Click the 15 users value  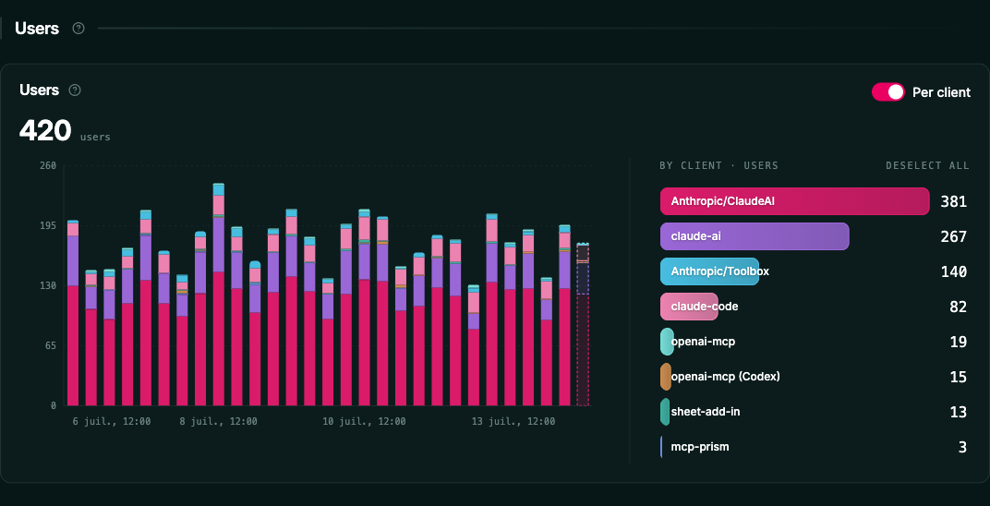(958, 378)
